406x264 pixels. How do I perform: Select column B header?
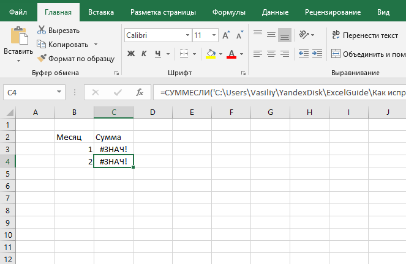tap(74, 112)
